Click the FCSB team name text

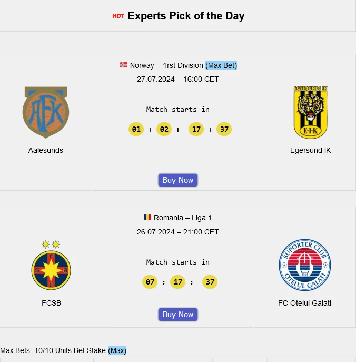(51, 303)
